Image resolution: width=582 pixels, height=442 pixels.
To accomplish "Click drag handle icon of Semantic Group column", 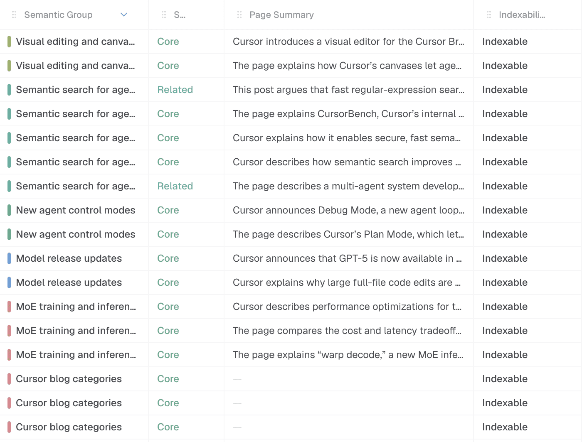I will pyautogui.click(x=14, y=15).
